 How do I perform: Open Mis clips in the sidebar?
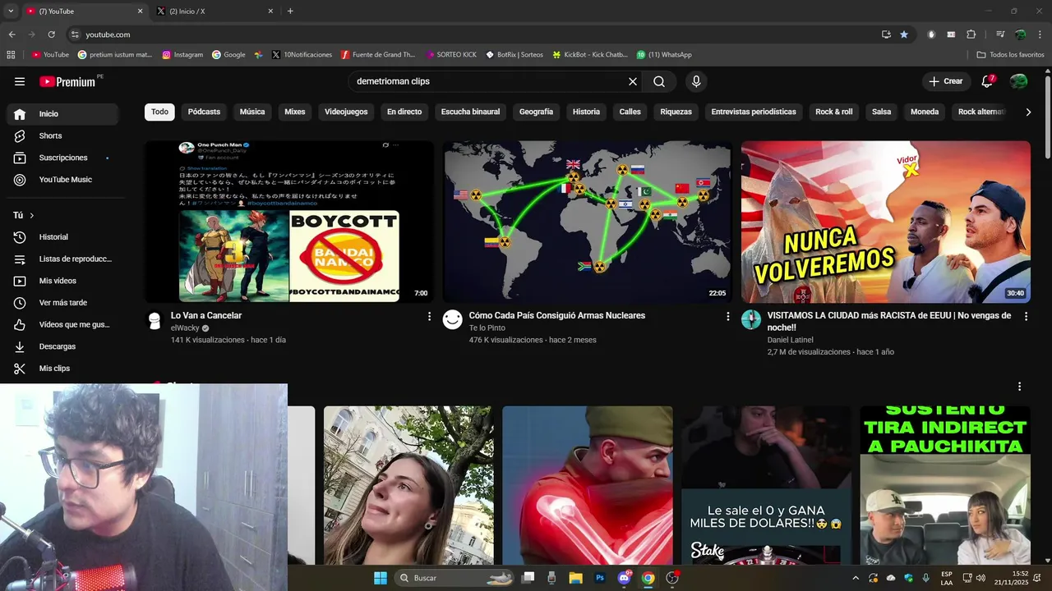pyautogui.click(x=62, y=369)
